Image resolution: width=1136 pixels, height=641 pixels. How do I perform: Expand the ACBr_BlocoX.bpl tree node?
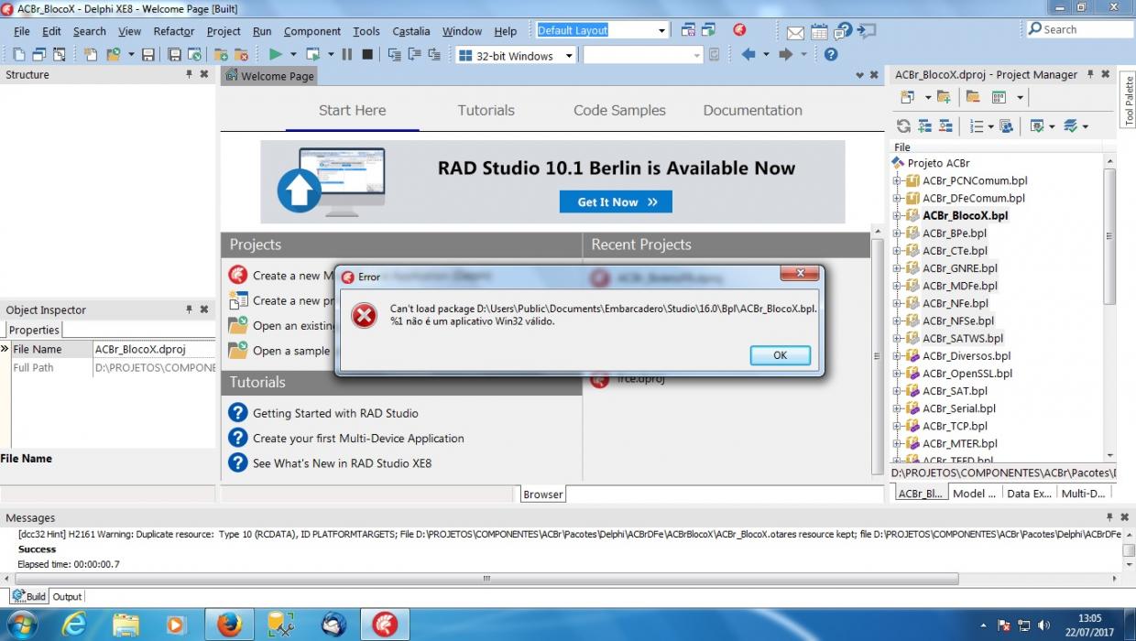[x=897, y=215]
